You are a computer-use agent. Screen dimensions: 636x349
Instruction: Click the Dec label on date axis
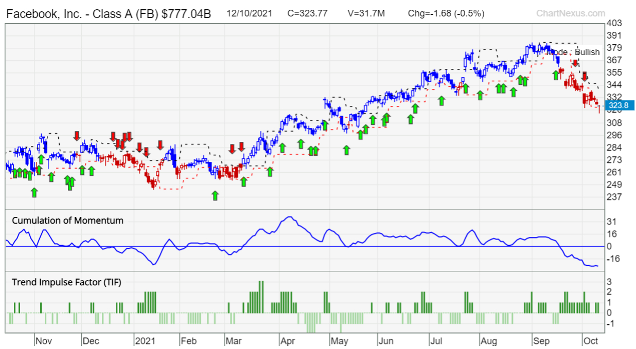click(x=92, y=341)
